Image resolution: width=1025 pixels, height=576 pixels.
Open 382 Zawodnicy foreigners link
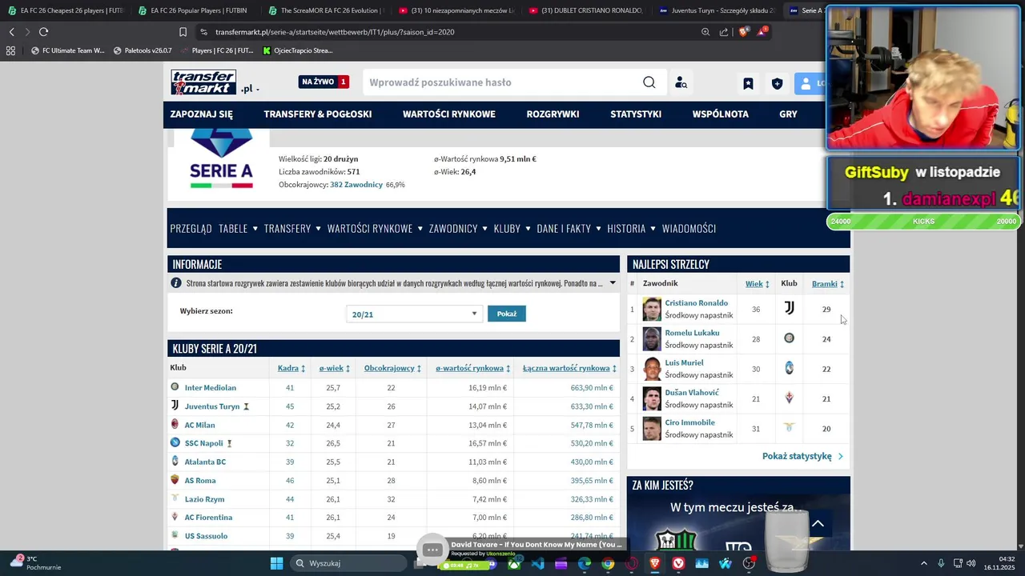point(356,185)
